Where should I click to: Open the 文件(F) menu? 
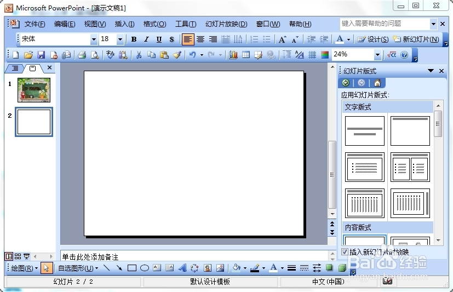pos(35,24)
